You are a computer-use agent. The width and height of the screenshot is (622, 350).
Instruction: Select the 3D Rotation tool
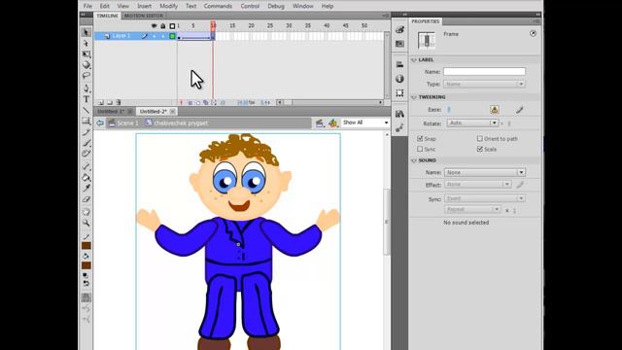point(86,65)
